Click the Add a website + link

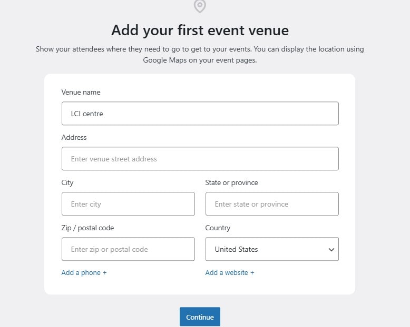230,272
